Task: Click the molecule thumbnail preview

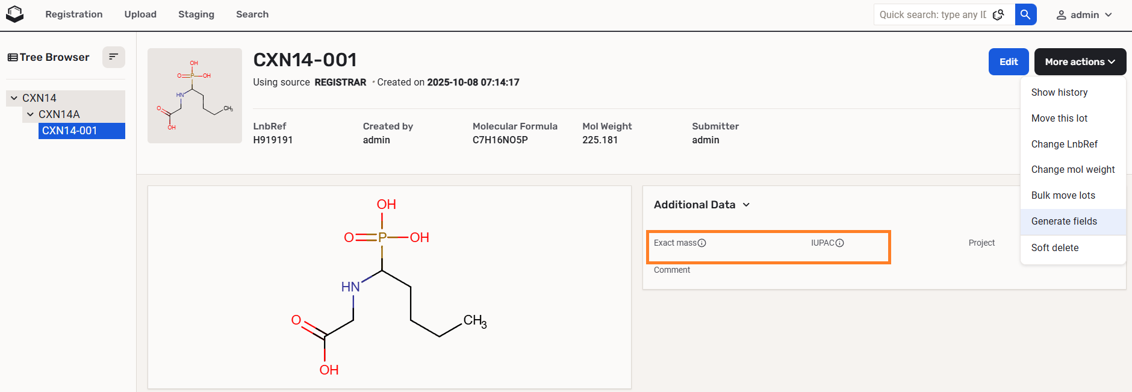Action: (x=194, y=96)
